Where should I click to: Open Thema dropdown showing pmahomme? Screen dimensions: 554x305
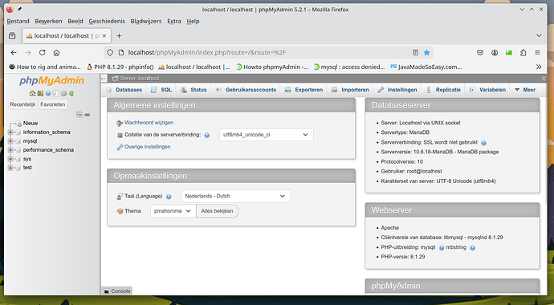(173, 211)
